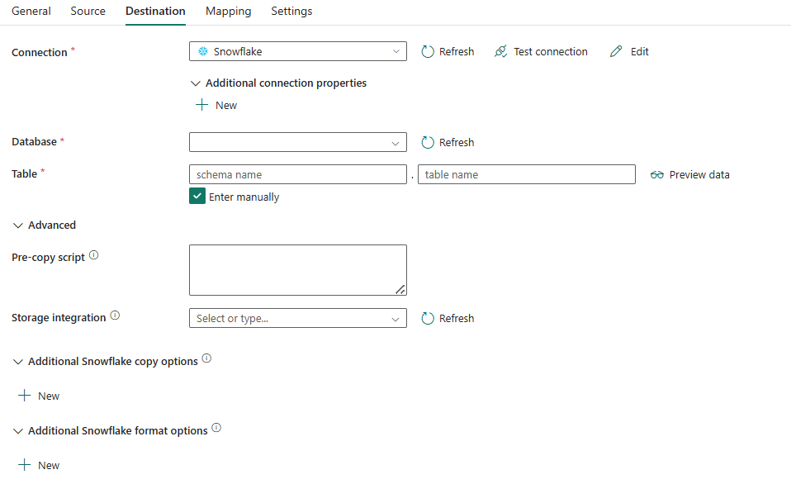Click Refresh icon next to Storage integration
791x484 pixels.
[428, 319]
